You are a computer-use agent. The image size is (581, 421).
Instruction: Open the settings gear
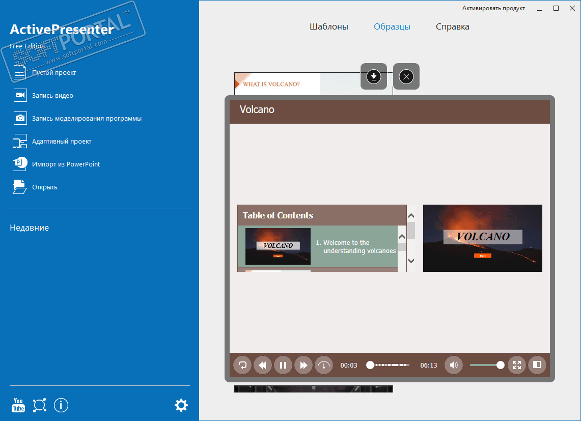[181, 405]
